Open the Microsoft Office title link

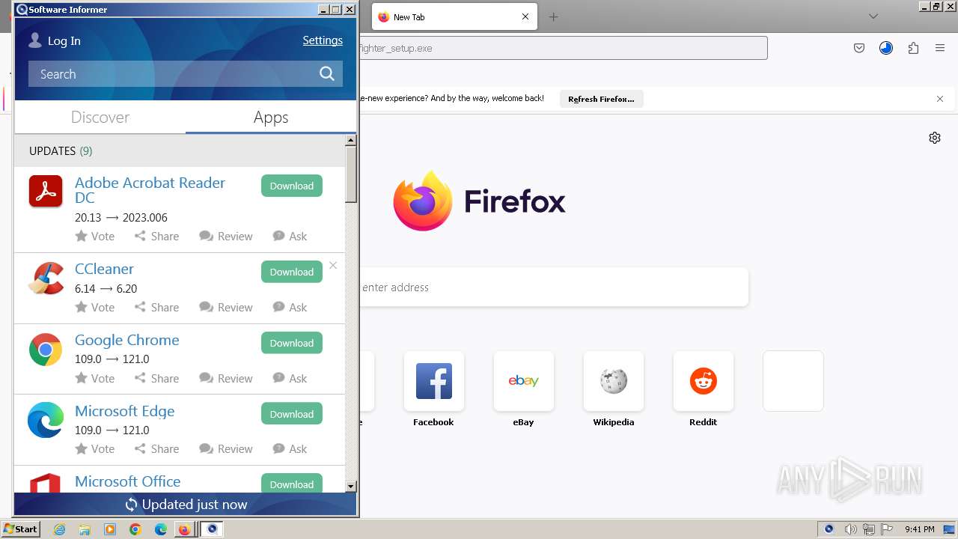click(x=127, y=481)
